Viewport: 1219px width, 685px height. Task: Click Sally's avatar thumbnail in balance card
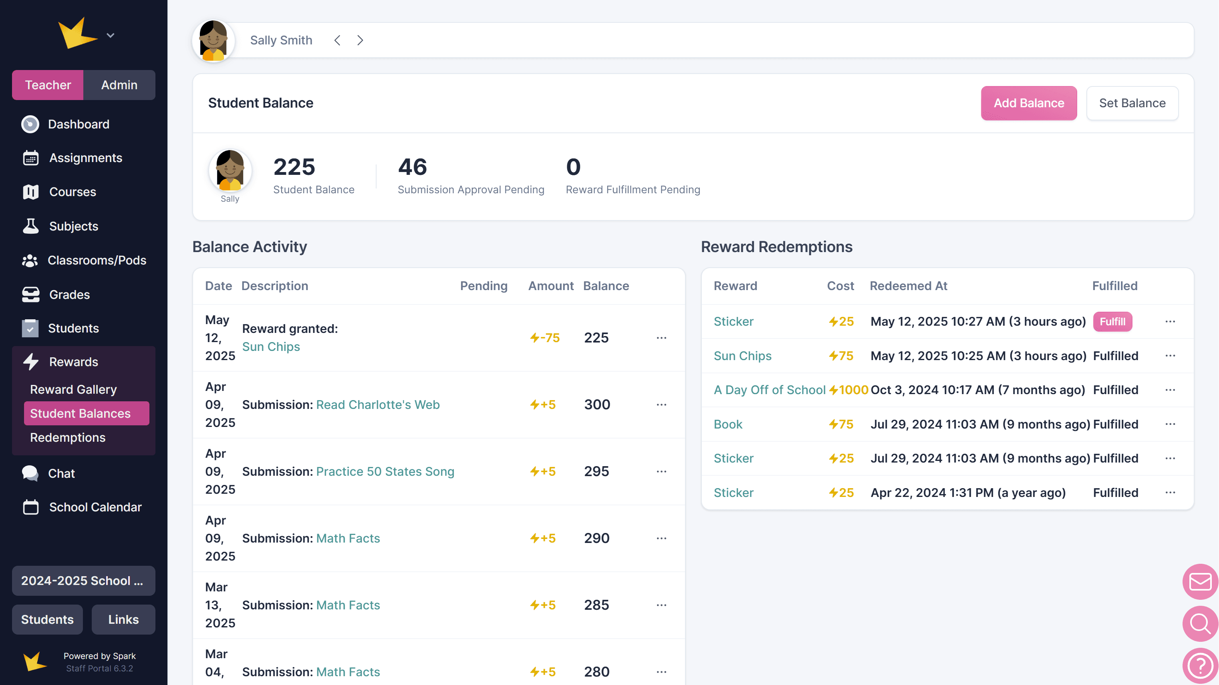pos(230,170)
